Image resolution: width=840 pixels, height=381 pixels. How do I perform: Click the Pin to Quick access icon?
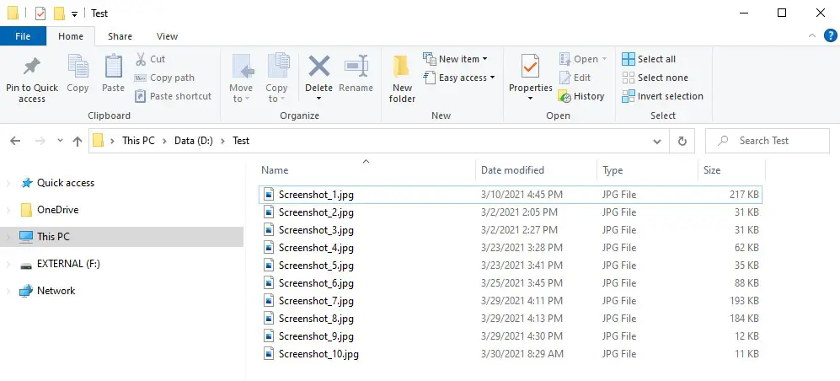tap(32, 67)
